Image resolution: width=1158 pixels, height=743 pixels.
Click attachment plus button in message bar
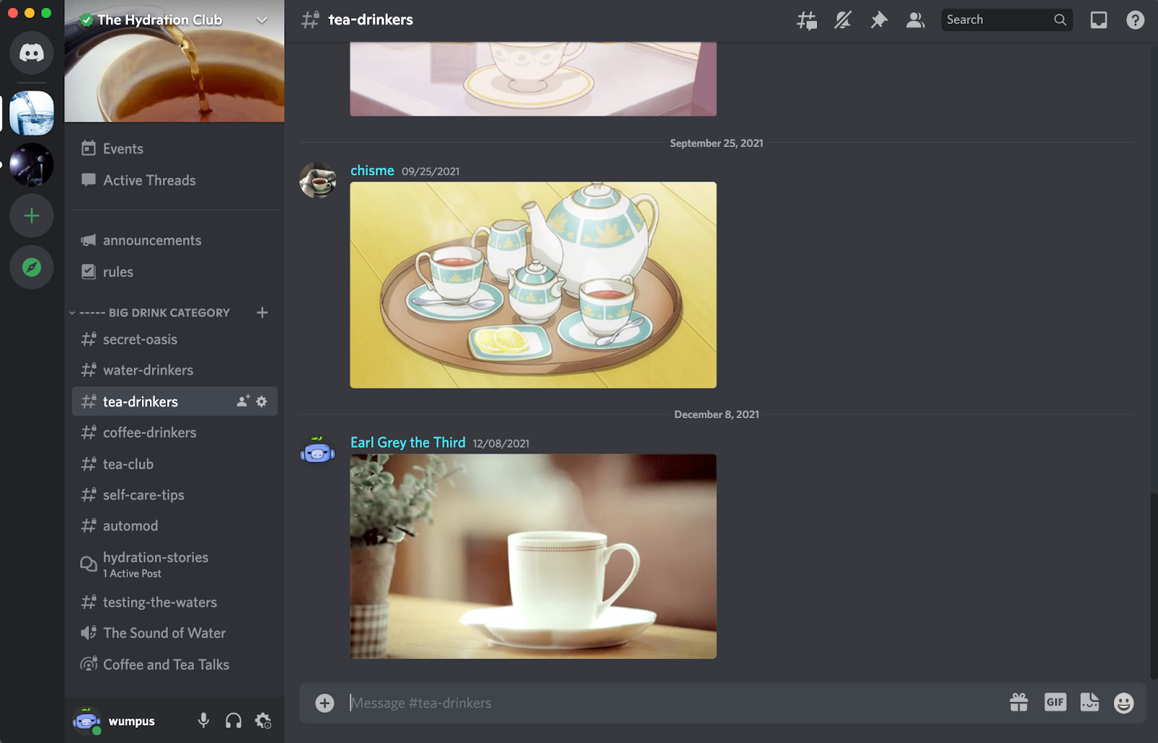pos(325,703)
